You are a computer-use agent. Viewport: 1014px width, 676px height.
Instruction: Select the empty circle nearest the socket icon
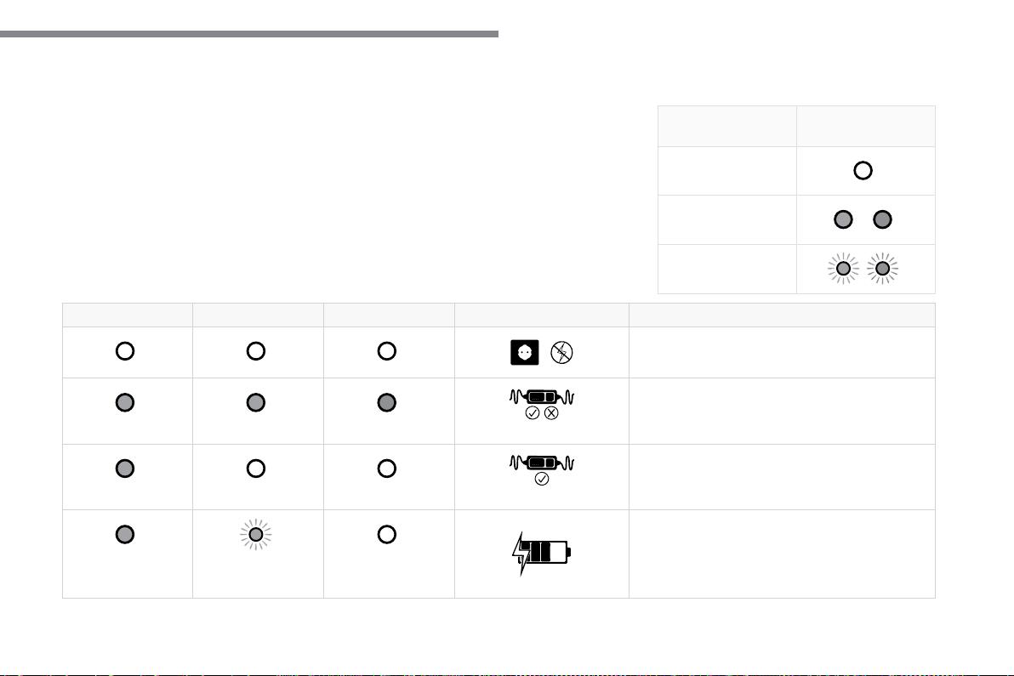[387, 351]
